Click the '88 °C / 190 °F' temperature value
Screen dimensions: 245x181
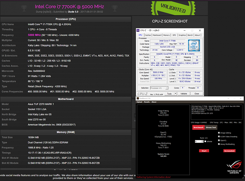click(35, 81)
